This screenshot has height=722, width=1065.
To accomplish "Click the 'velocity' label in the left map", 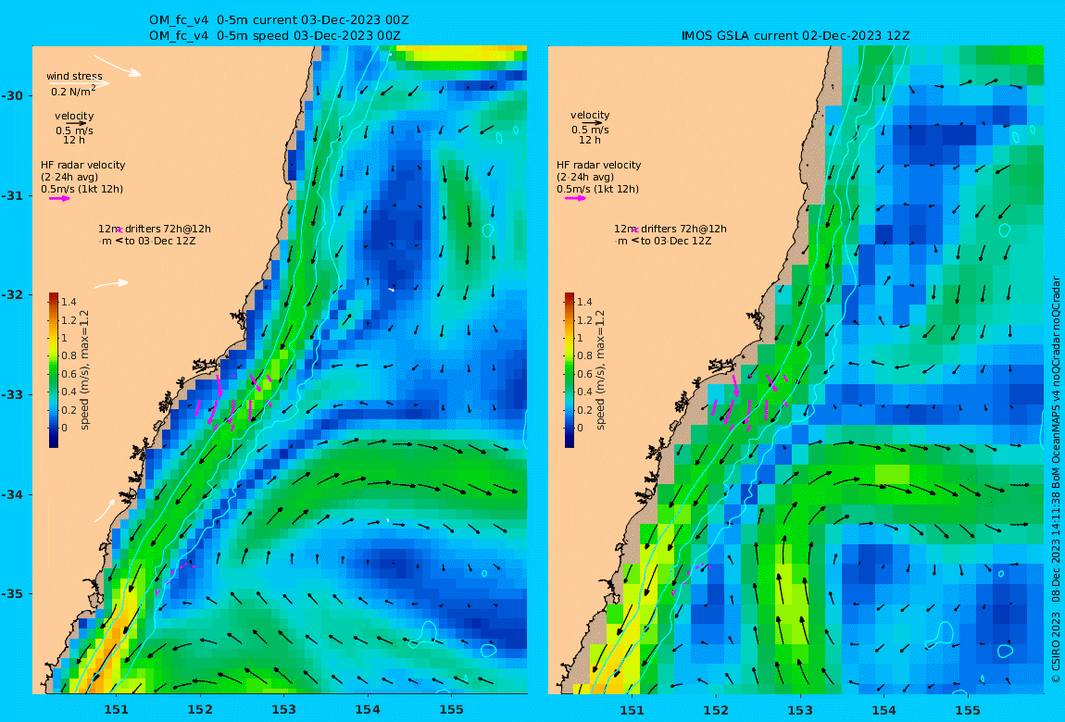I will (74, 116).
